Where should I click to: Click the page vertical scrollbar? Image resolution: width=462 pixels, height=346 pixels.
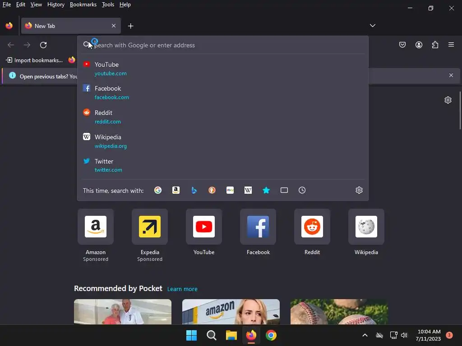point(460,110)
